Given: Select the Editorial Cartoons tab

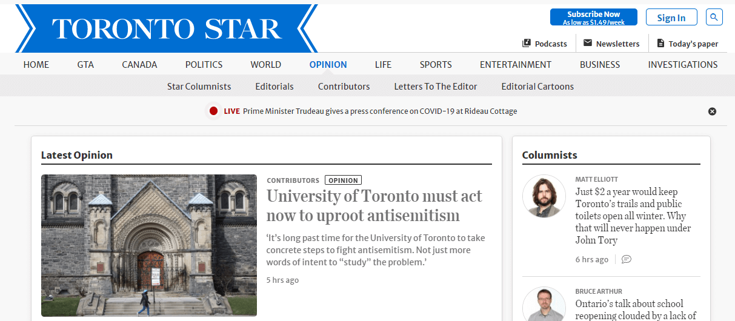Looking at the screenshot, I should tap(537, 87).
